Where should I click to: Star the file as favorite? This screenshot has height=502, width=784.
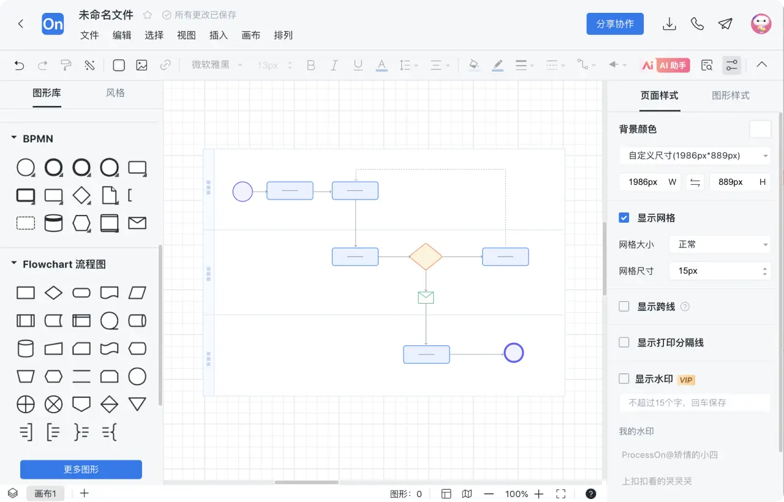[148, 15]
